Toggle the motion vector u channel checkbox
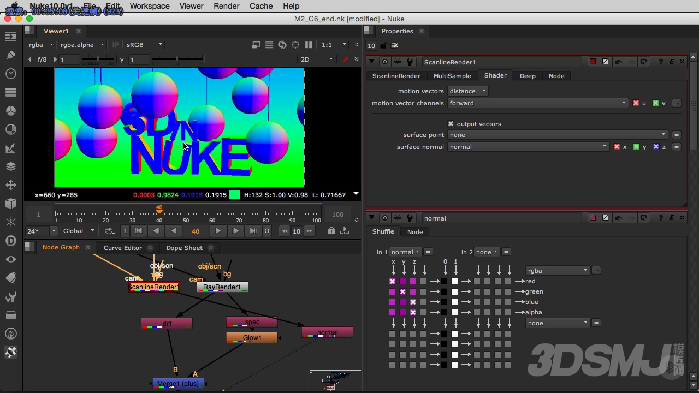The width and height of the screenshot is (699, 393). coord(636,103)
